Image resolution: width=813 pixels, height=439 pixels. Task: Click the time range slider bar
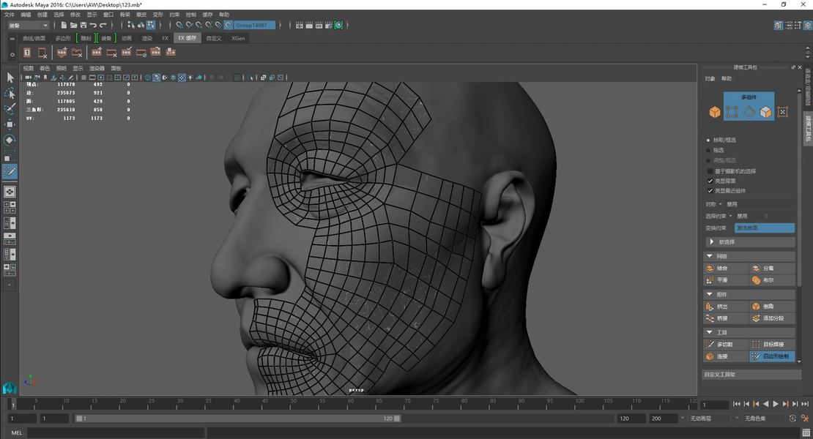238,419
